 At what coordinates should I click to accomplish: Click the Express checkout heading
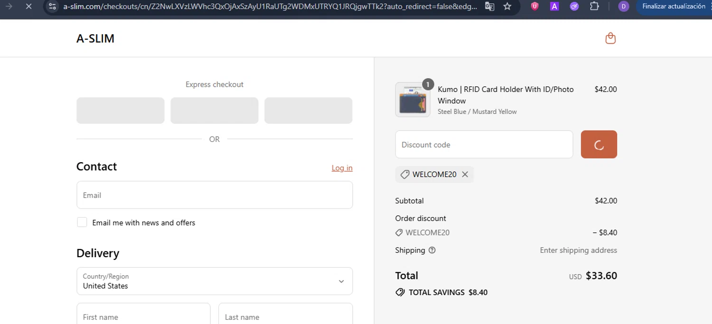pyautogui.click(x=215, y=84)
